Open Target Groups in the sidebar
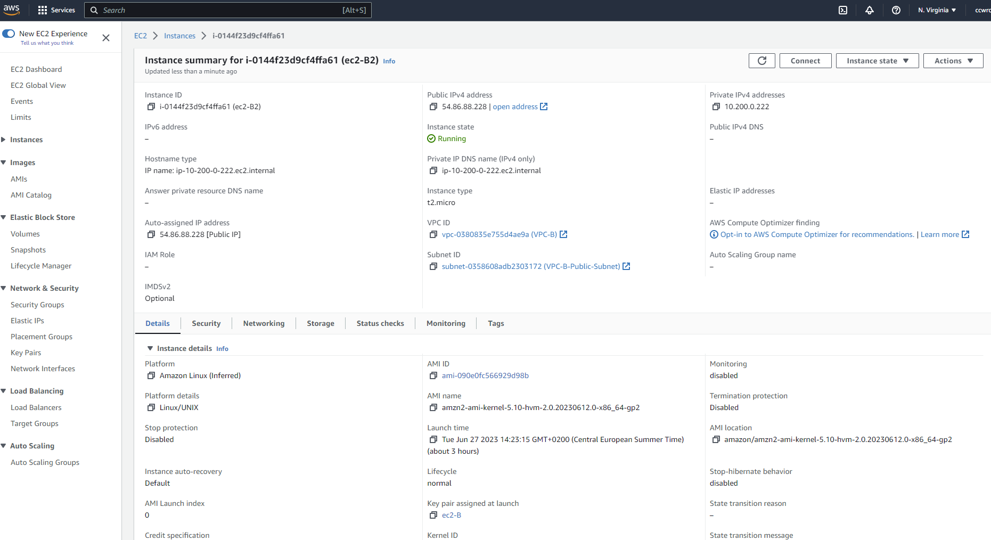The width and height of the screenshot is (991, 540). [x=35, y=423]
